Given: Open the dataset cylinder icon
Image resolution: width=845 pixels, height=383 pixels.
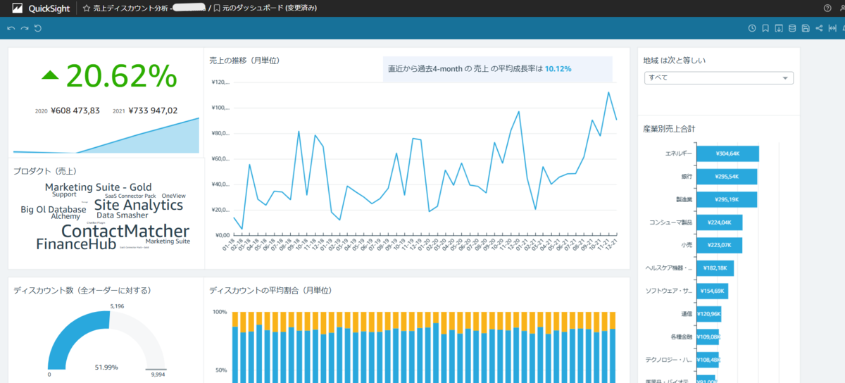Looking at the screenshot, I should pyautogui.click(x=792, y=28).
